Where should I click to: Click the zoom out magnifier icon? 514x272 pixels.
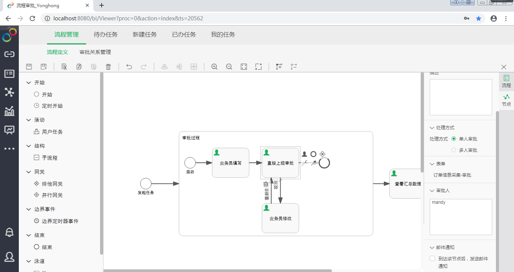229,67
